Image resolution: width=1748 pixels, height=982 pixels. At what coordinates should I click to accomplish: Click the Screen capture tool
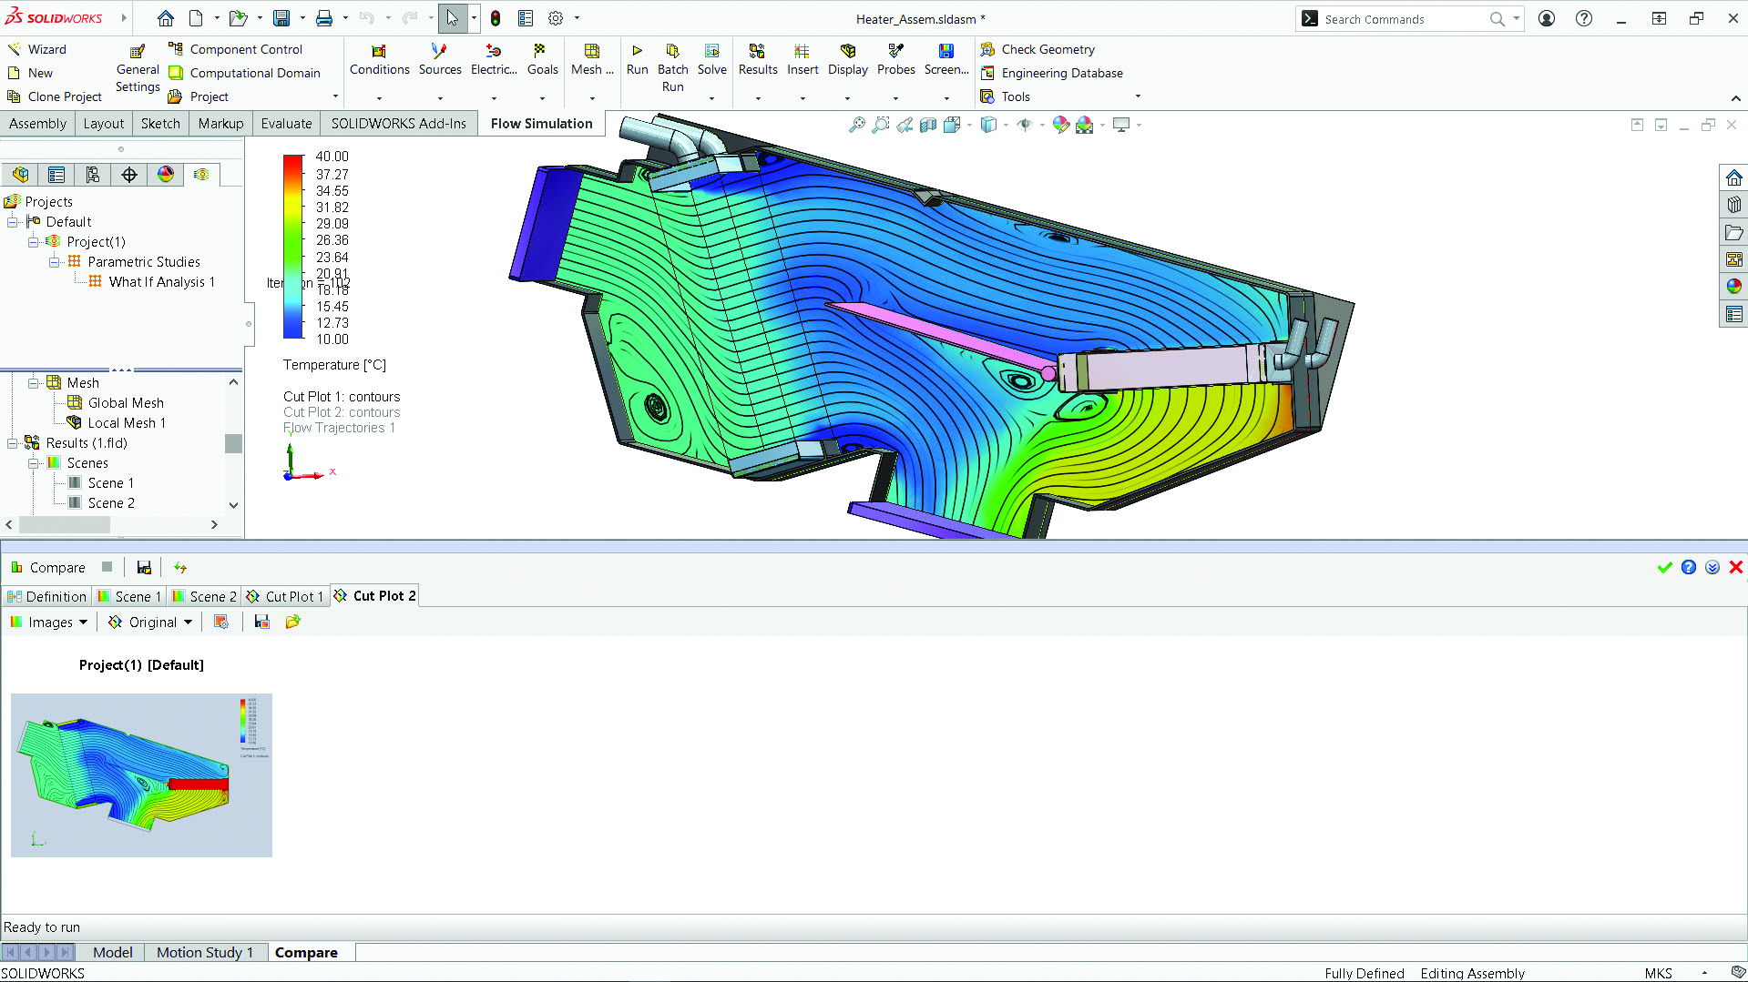[x=946, y=60]
